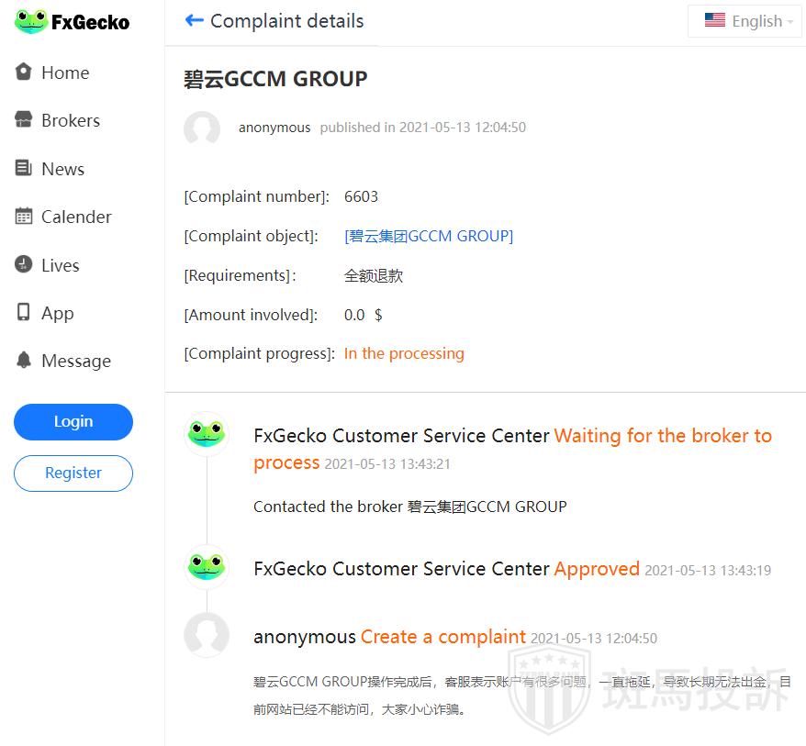Click the avatar beside Create a complaint

coord(207,634)
